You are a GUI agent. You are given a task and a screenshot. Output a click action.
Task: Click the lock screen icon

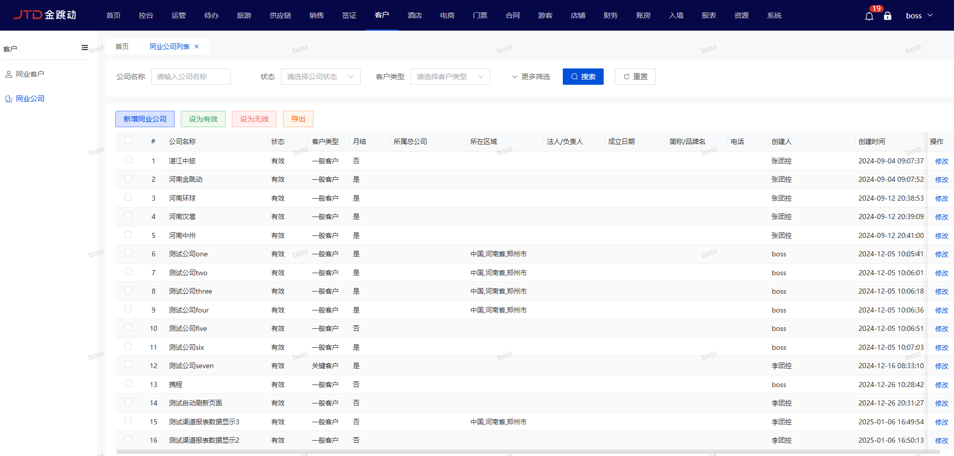pos(888,16)
